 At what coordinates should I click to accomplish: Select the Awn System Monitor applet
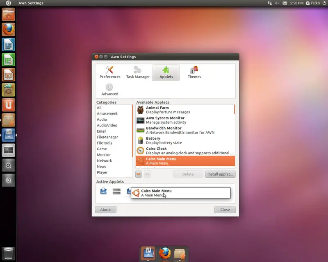[x=185, y=120]
